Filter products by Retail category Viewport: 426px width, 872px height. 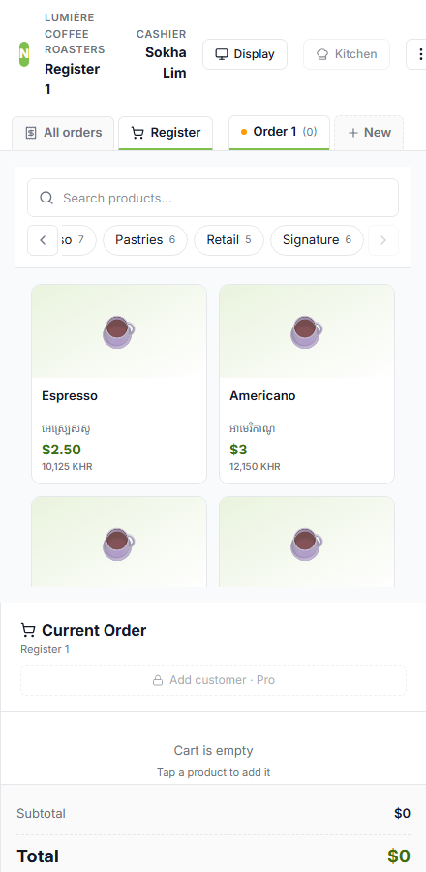tap(228, 240)
